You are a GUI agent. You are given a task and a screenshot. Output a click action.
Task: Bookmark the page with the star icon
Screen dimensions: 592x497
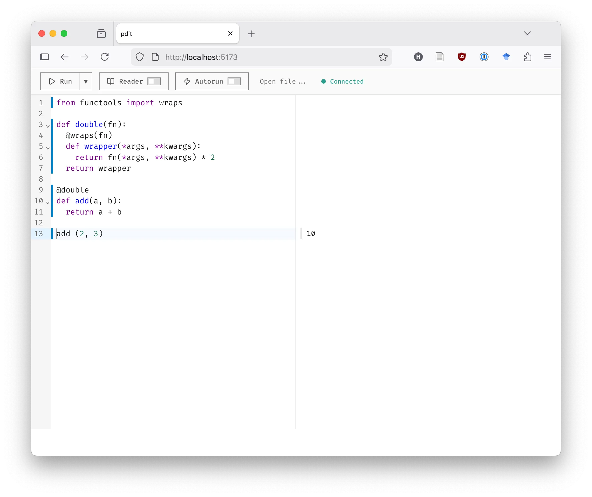[x=383, y=57]
